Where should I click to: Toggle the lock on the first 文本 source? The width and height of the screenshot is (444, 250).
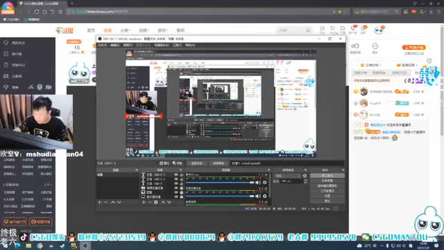(182, 175)
